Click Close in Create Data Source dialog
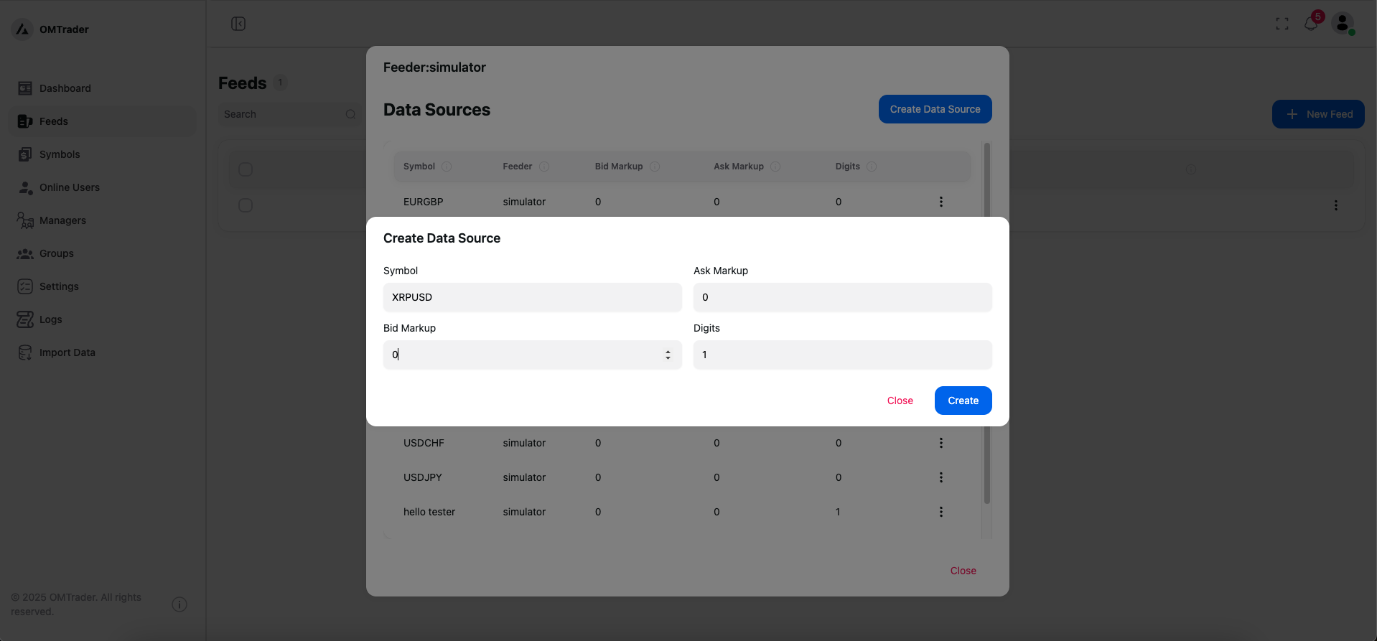 900,401
